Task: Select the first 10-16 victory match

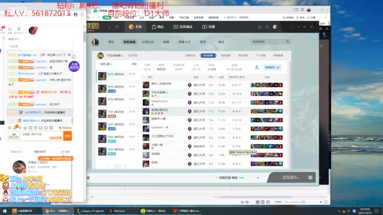Action: (117, 76)
